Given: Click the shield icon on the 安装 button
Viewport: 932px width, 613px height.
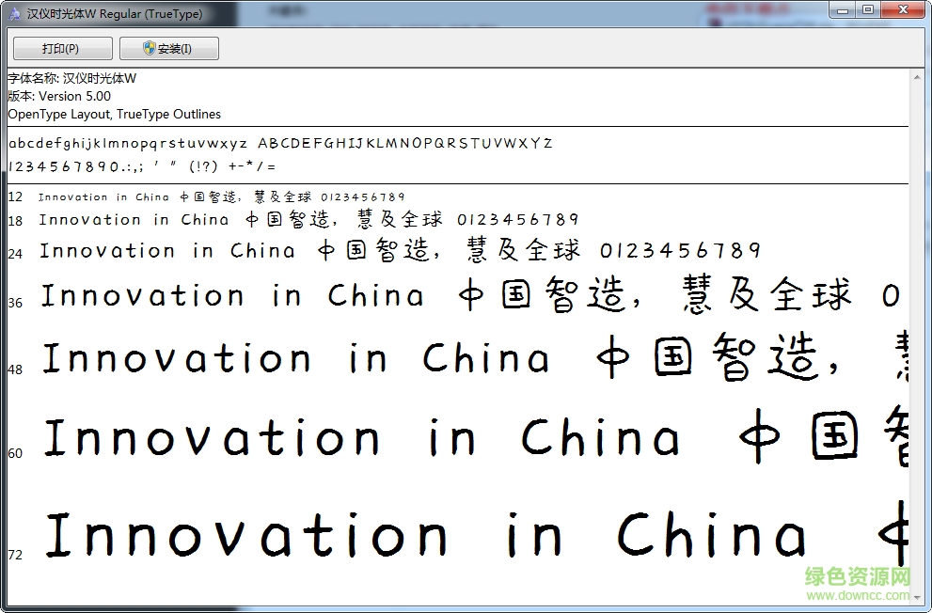Looking at the screenshot, I should pos(150,48).
